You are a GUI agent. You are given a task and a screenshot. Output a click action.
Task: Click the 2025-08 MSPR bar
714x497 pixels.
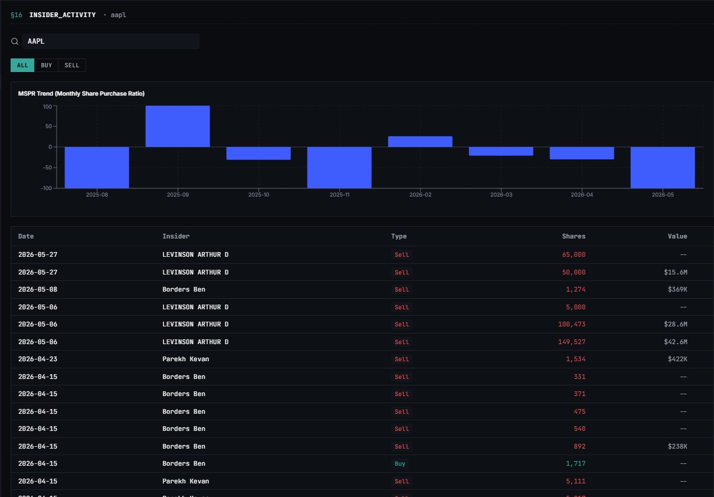tap(97, 168)
